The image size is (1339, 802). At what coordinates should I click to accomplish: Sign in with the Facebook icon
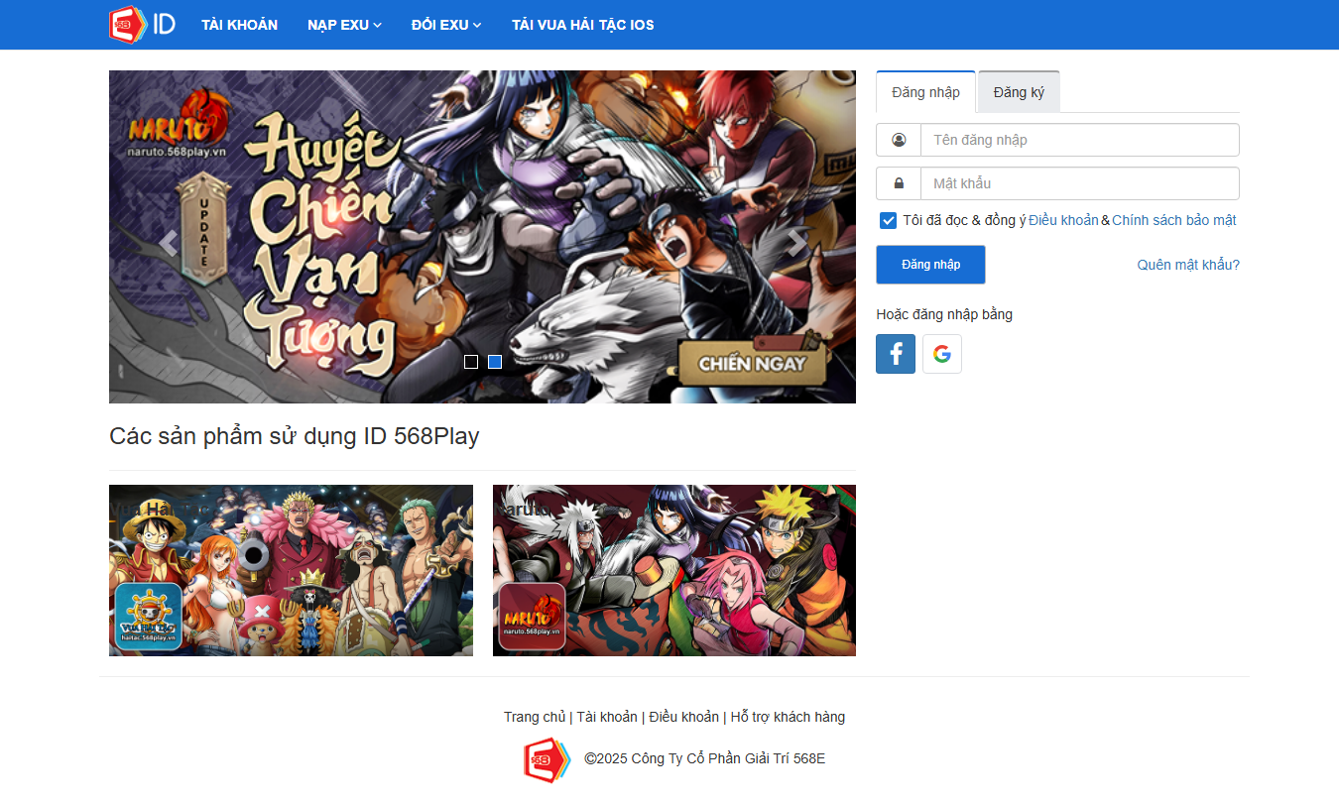896,354
